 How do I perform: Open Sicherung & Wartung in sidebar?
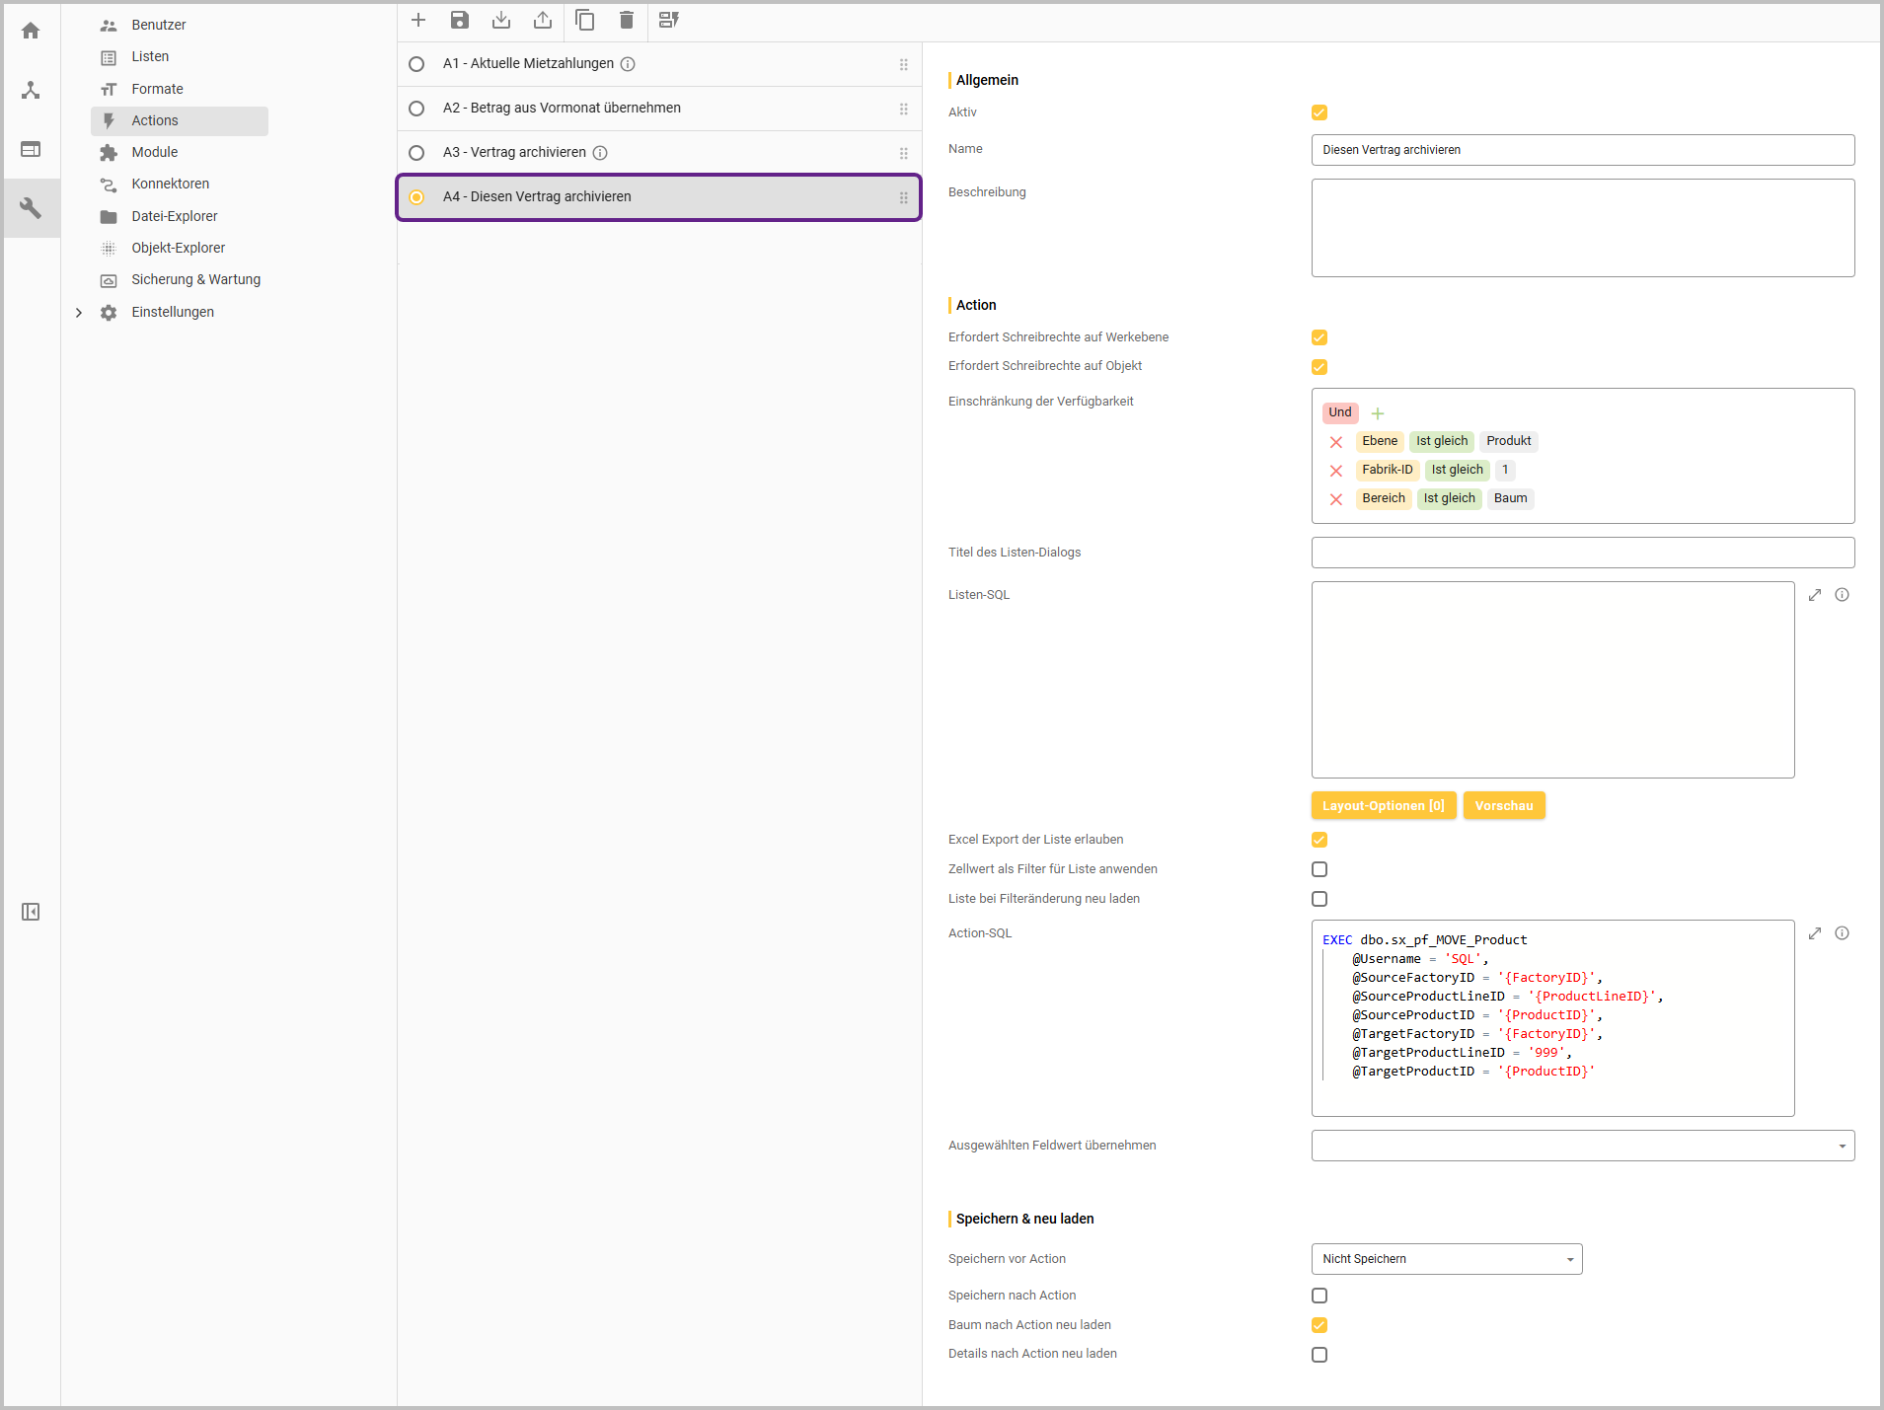click(x=196, y=279)
